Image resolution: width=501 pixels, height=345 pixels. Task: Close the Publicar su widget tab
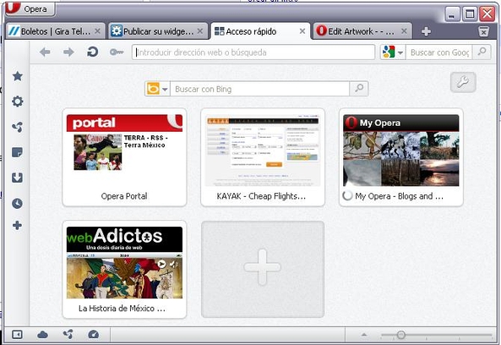point(200,31)
